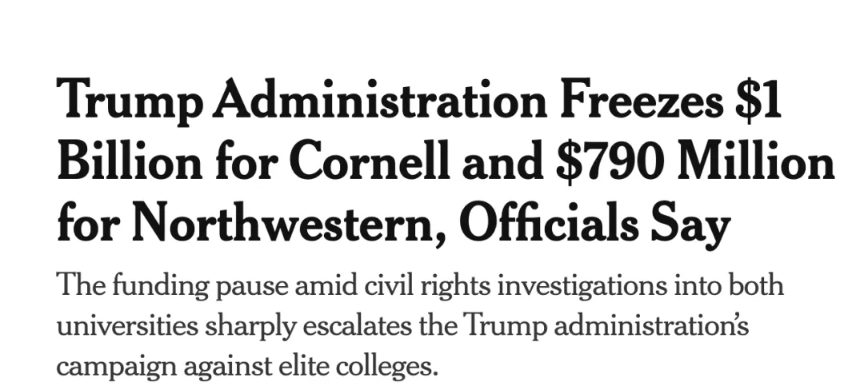Click "Administration" in the bold headline
Screen dimensions: 864x386
[x=380, y=98]
